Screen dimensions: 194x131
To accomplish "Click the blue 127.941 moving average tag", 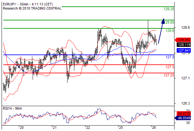I will coord(184,50).
